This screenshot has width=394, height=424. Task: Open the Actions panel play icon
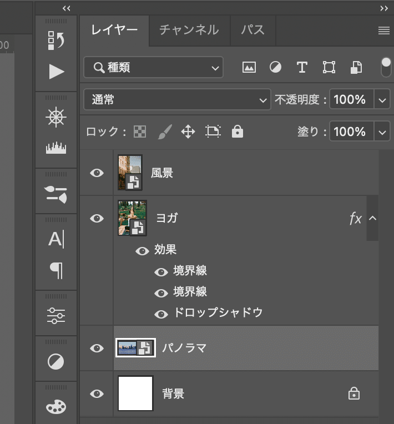pos(57,72)
